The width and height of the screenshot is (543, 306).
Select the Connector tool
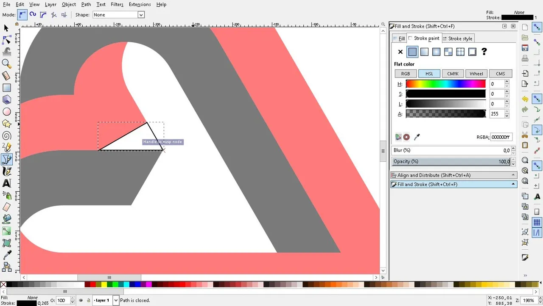(x=6, y=267)
